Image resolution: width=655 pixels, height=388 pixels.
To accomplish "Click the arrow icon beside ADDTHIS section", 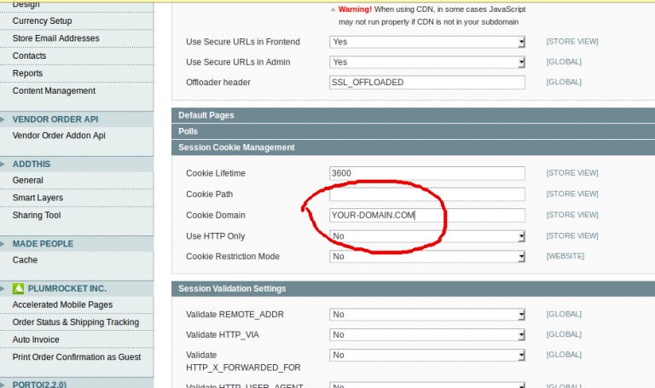I will [x=3, y=164].
